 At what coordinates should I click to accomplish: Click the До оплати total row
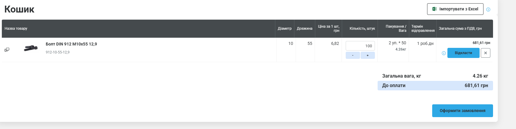pyautogui.click(x=435, y=86)
